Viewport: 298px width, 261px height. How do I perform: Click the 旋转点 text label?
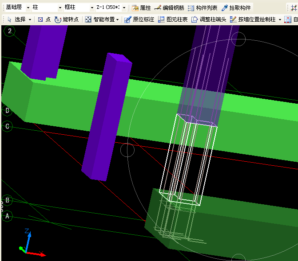(x=71, y=19)
